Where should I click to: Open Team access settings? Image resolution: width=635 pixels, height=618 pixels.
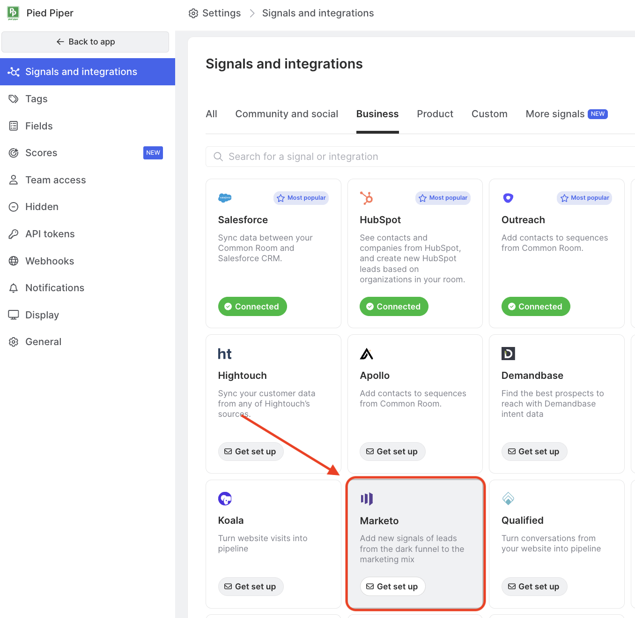pyautogui.click(x=88, y=180)
